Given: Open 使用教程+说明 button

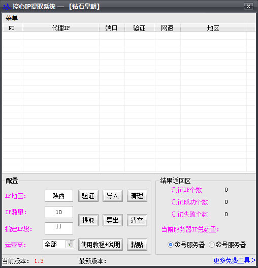Looking at the screenshot, I should (x=101, y=245).
